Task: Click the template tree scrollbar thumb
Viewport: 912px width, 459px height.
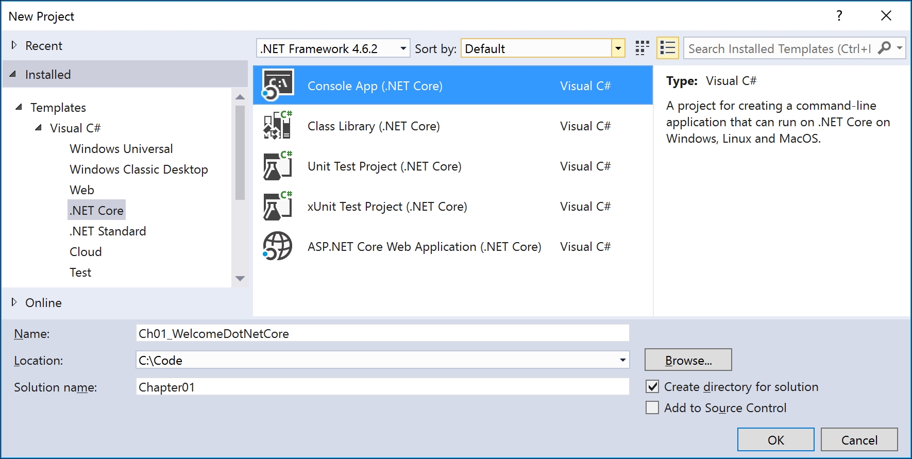Action: click(240, 152)
